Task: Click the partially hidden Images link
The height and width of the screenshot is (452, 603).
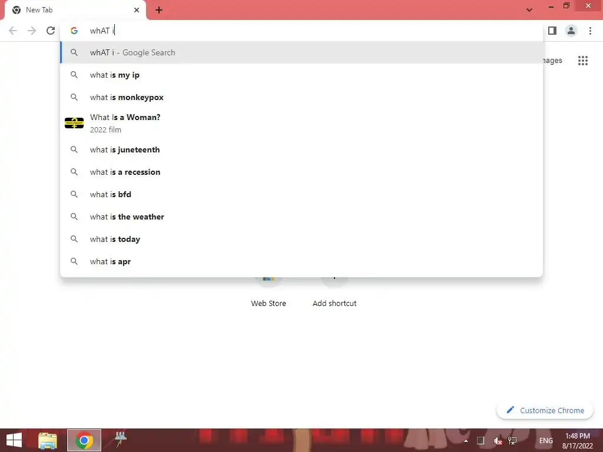Action: click(552, 61)
